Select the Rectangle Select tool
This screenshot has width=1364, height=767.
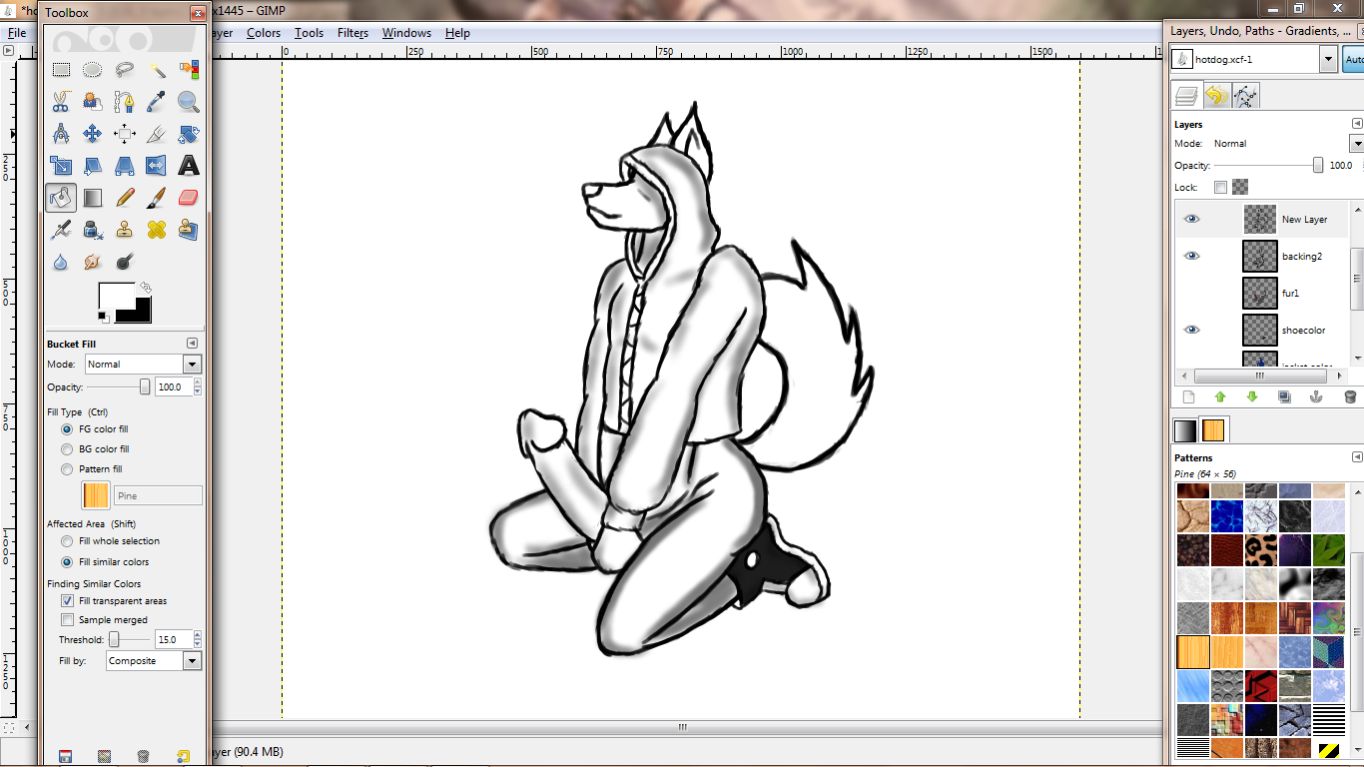click(x=61, y=70)
